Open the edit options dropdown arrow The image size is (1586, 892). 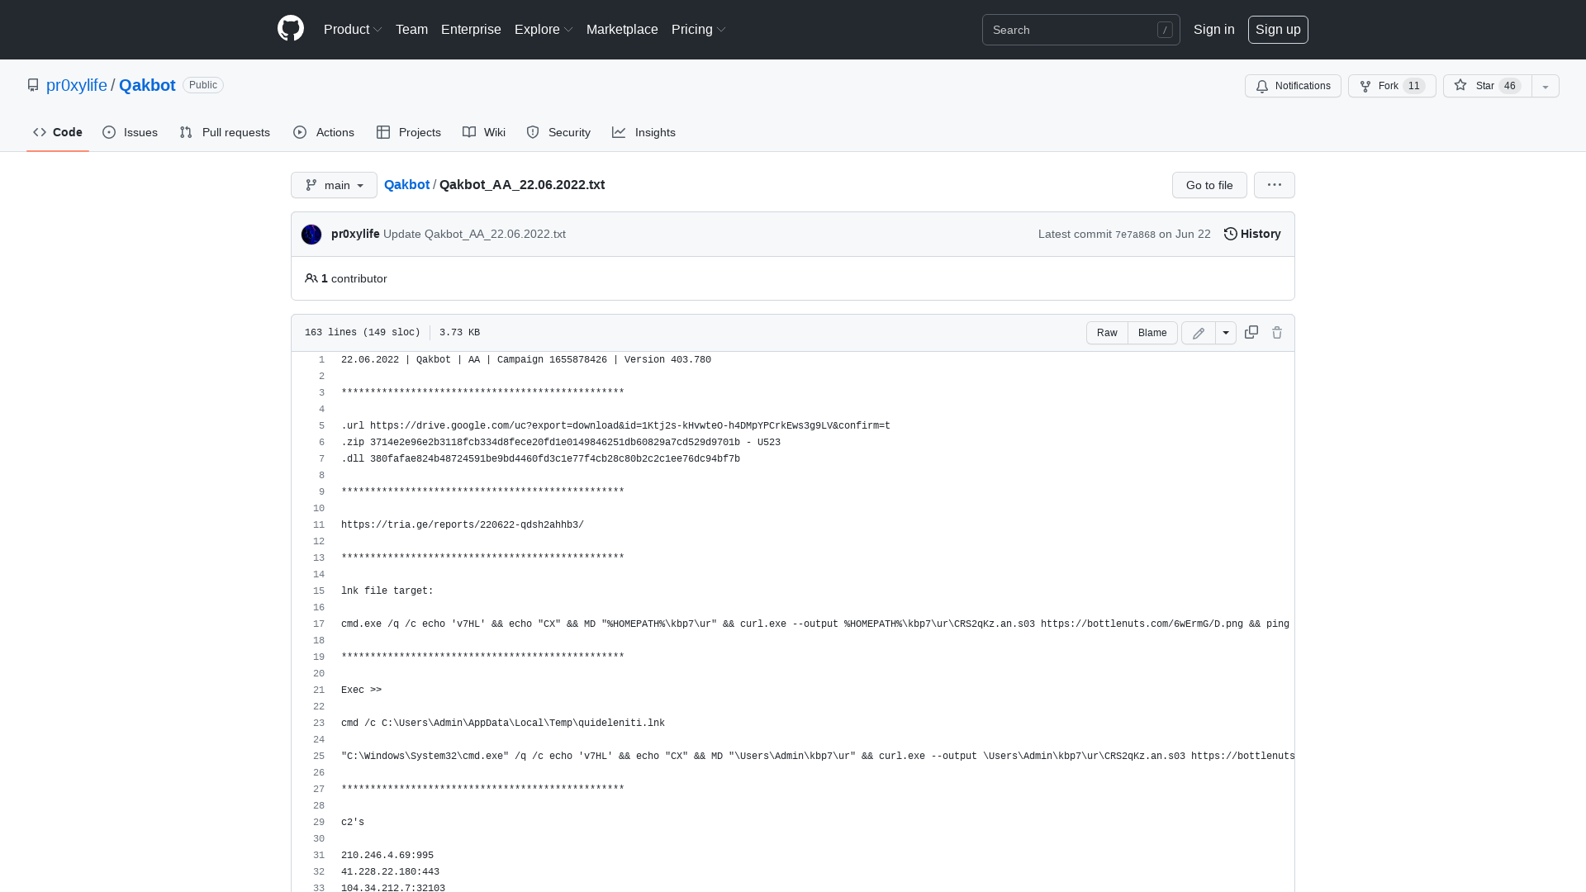pyautogui.click(x=1226, y=332)
